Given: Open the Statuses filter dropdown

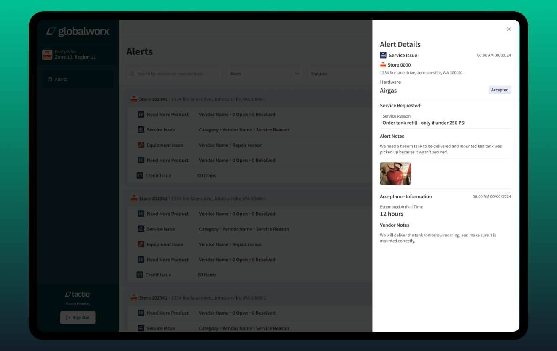Looking at the screenshot, I should click(x=340, y=74).
